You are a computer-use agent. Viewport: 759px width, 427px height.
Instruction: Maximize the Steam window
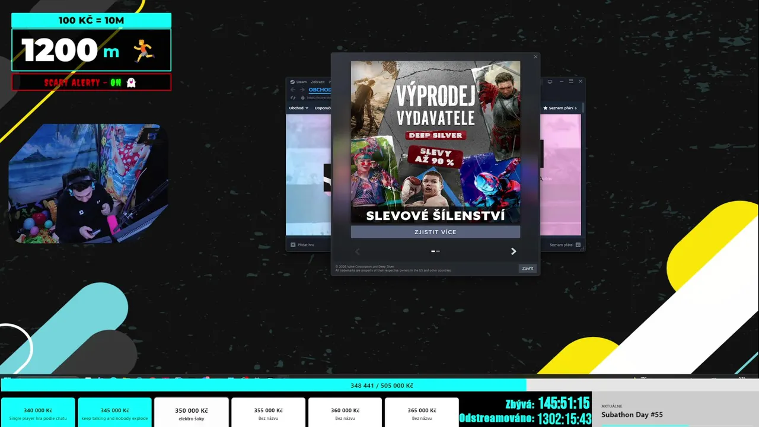click(571, 81)
